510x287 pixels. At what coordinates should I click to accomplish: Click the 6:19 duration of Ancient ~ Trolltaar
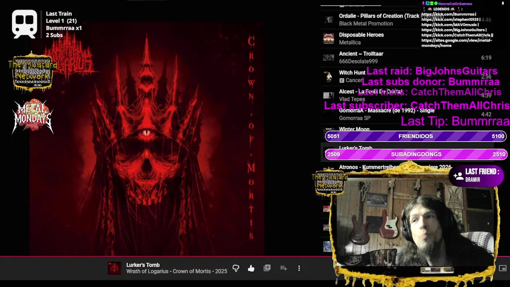[486, 58]
